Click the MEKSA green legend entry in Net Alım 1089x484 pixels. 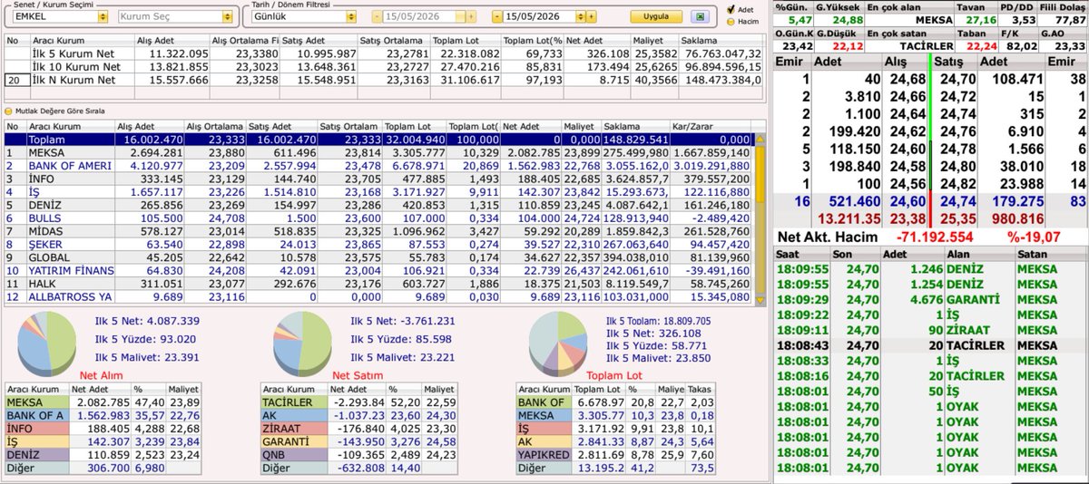point(36,402)
